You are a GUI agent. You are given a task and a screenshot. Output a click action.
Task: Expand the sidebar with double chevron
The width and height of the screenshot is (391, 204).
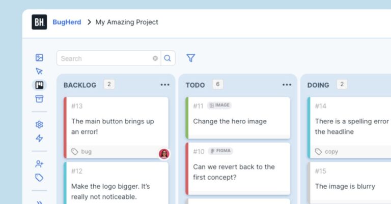[x=39, y=202]
